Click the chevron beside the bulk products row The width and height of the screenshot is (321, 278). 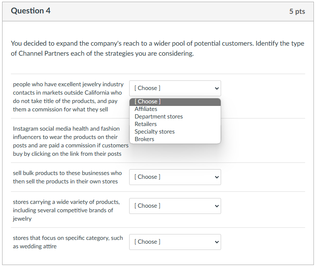217,177
